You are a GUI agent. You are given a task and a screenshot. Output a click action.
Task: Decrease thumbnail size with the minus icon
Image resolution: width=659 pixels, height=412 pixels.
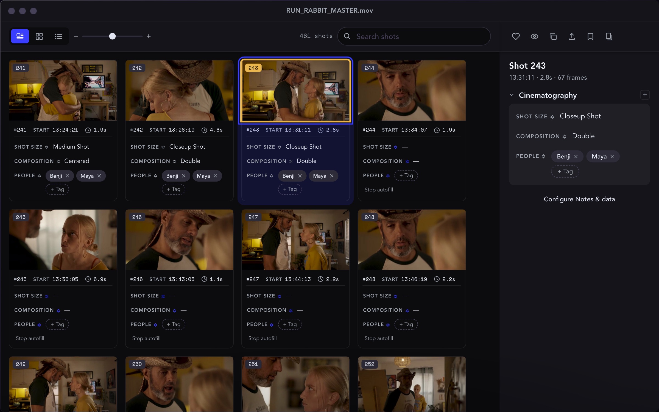(x=76, y=36)
